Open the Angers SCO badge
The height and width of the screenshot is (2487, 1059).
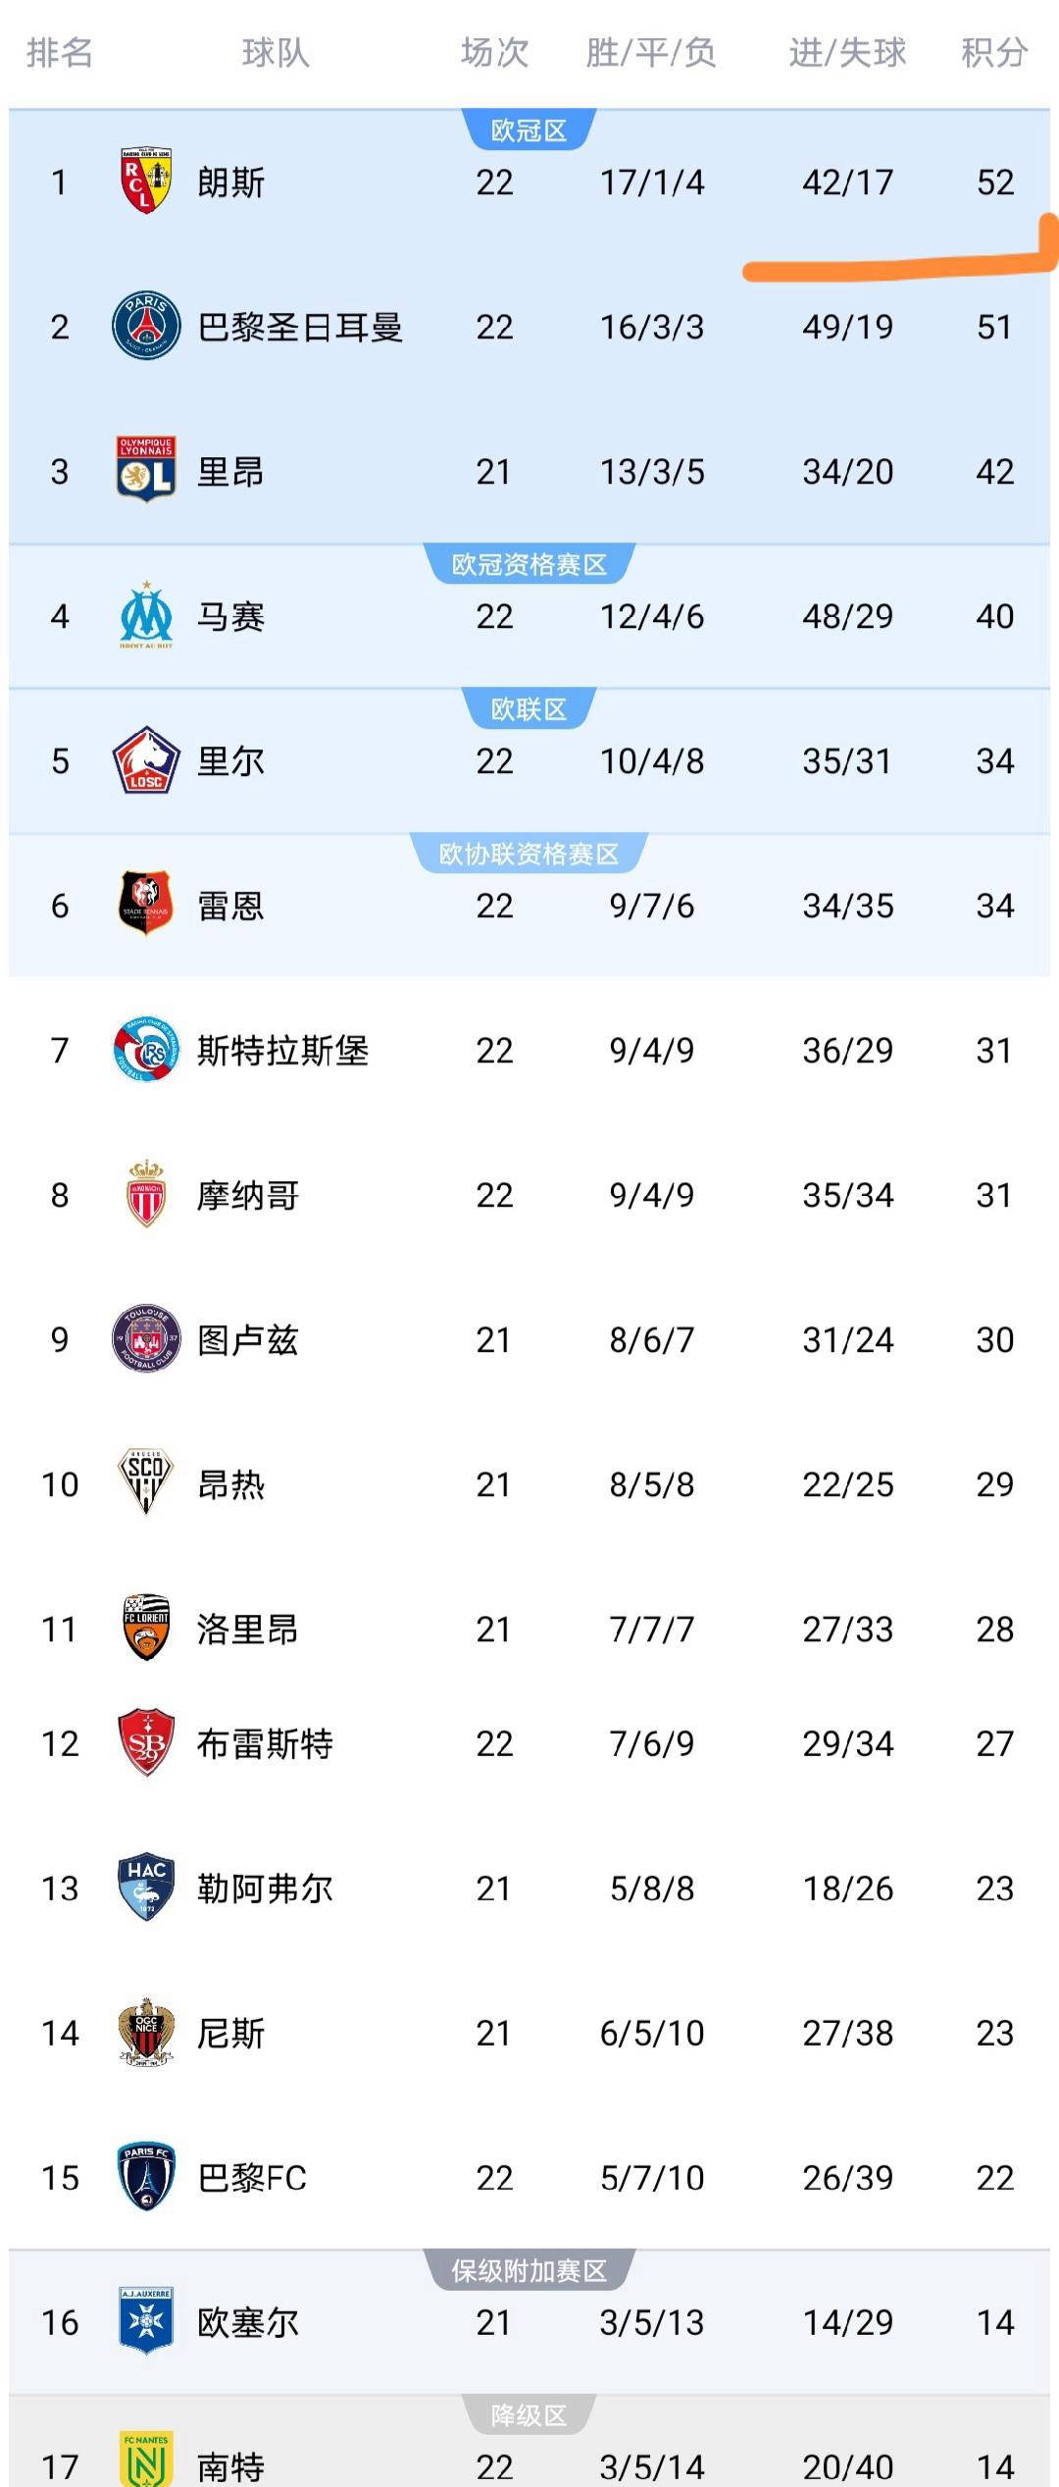click(x=146, y=1482)
